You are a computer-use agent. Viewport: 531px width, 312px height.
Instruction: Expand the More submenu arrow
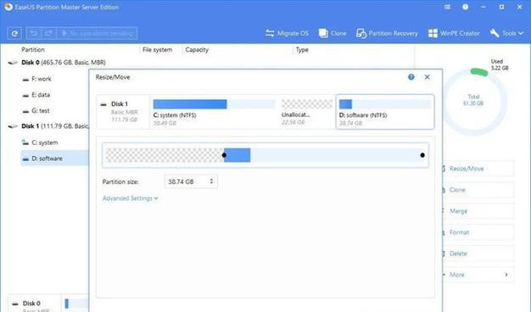tap(506, 275)
